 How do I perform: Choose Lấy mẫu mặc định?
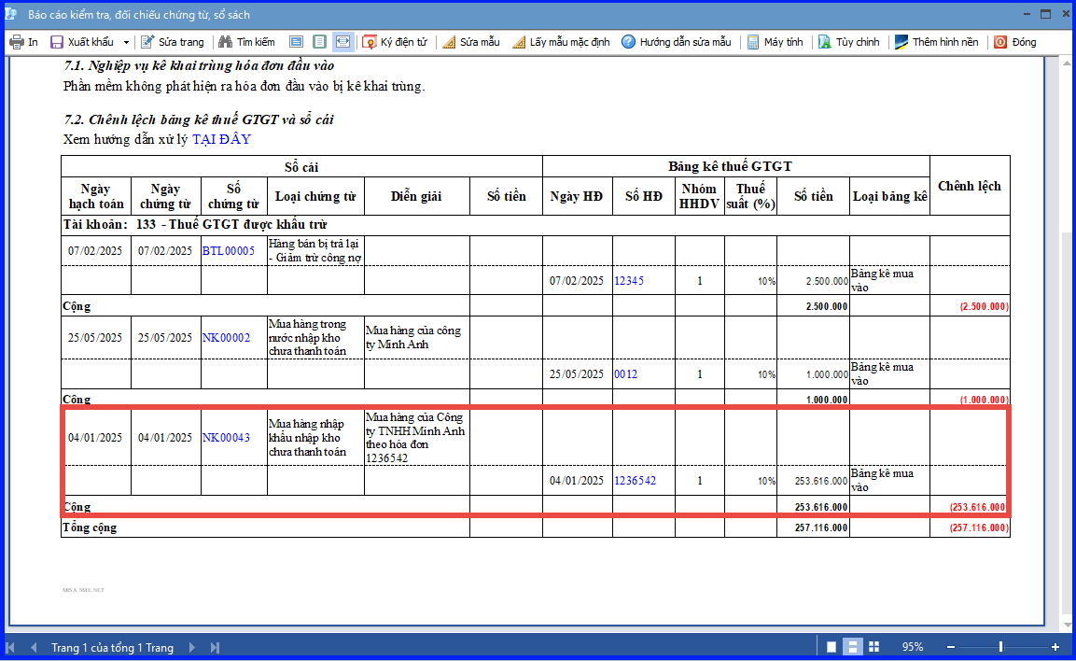click(x=561, y=42)
